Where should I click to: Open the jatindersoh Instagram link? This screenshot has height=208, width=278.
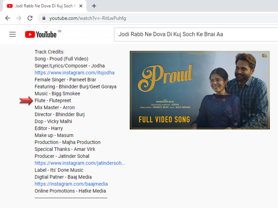coord(80,163)
